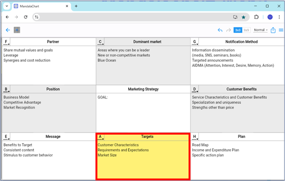Click 'Consistent content' line

click(19, 150)
